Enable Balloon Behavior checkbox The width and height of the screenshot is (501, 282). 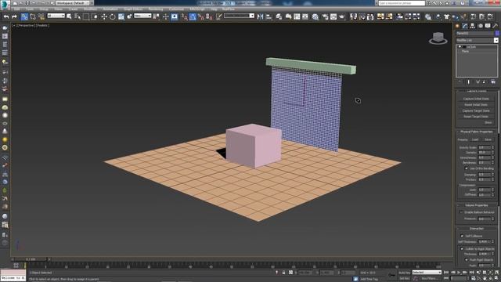[x=461, y=212]
